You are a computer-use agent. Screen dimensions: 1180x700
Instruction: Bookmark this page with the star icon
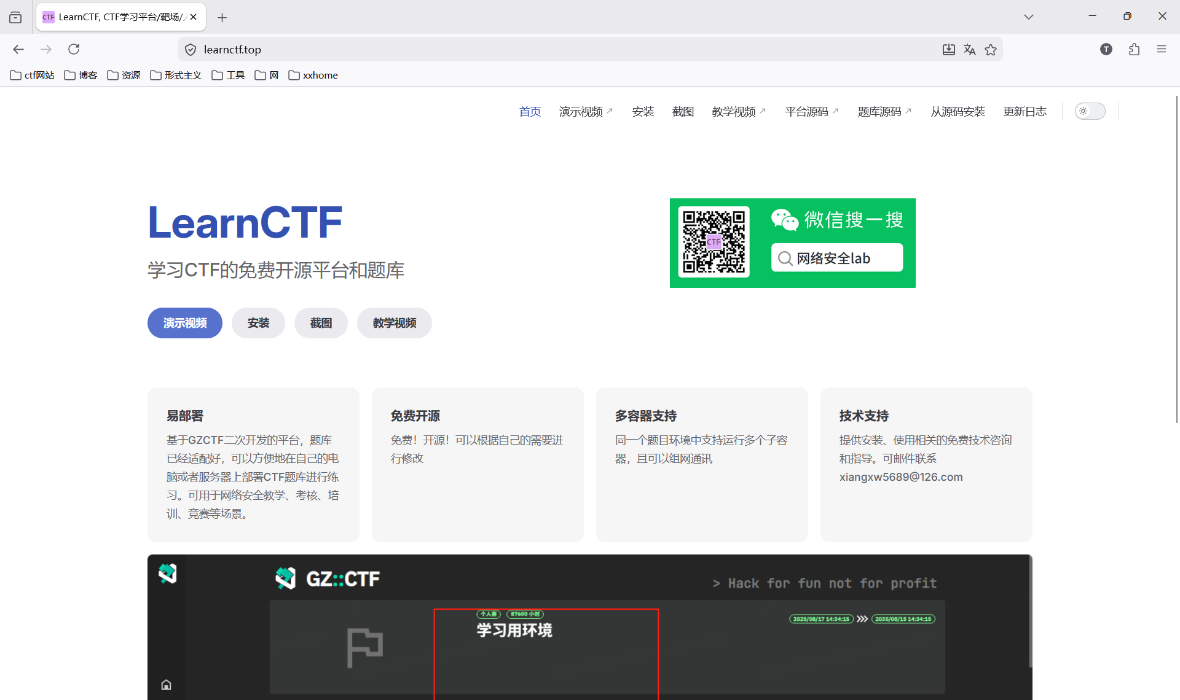pyautogui.click(x=991, y=50)
